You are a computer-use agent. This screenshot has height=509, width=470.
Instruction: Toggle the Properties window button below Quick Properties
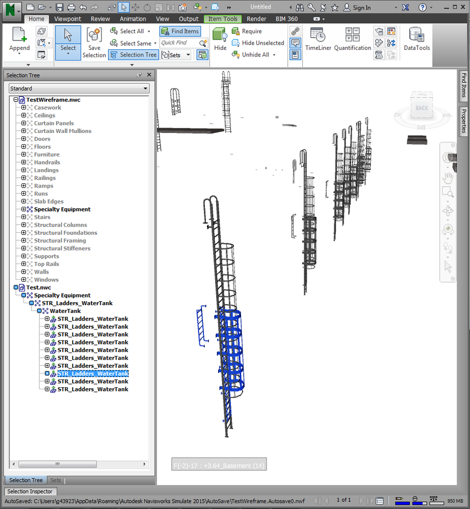tap(295, 55)
